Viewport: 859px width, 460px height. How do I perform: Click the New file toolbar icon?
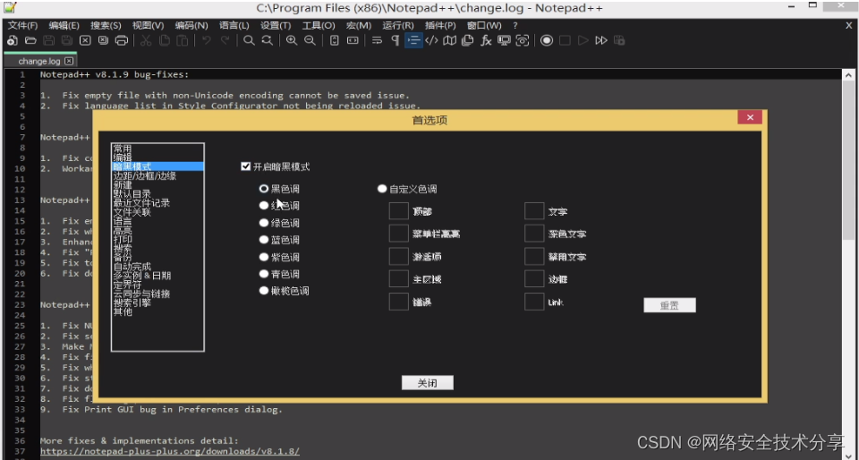click(x=12, y=40)
